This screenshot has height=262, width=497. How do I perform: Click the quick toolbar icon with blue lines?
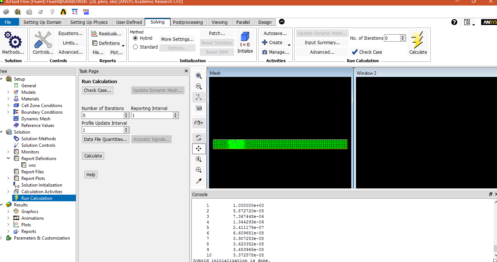click(86, 12)
